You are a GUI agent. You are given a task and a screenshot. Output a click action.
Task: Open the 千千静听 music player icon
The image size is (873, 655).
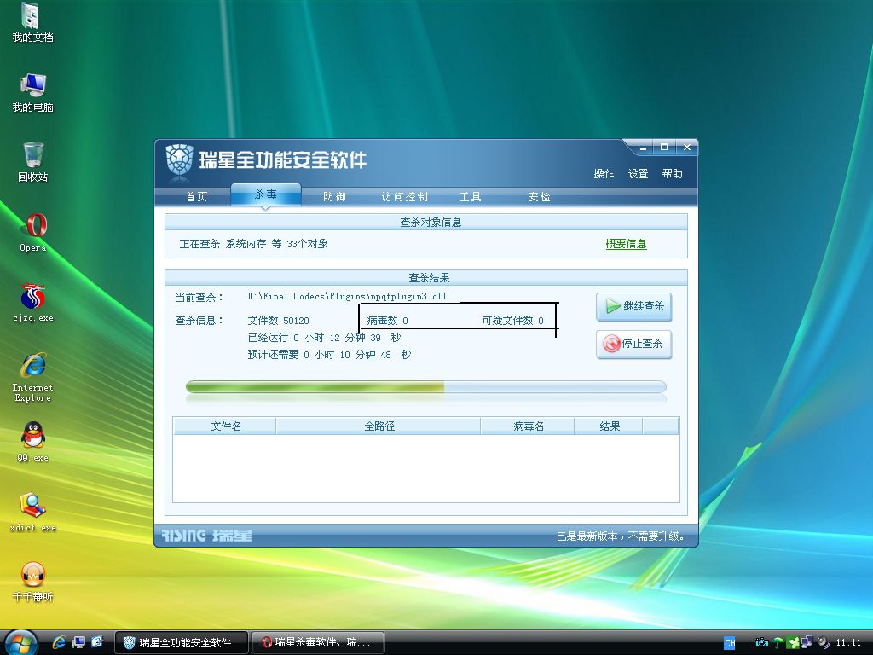point(33,582)
